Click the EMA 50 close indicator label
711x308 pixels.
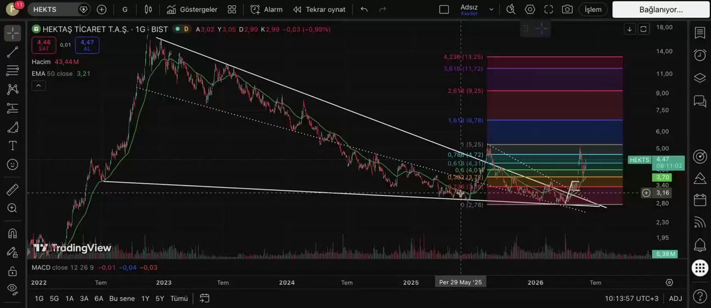tap(52, 73)
